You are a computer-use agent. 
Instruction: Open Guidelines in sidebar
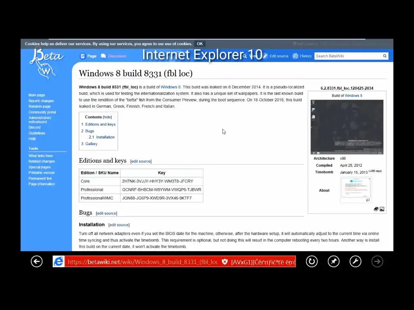click(37, 133)
